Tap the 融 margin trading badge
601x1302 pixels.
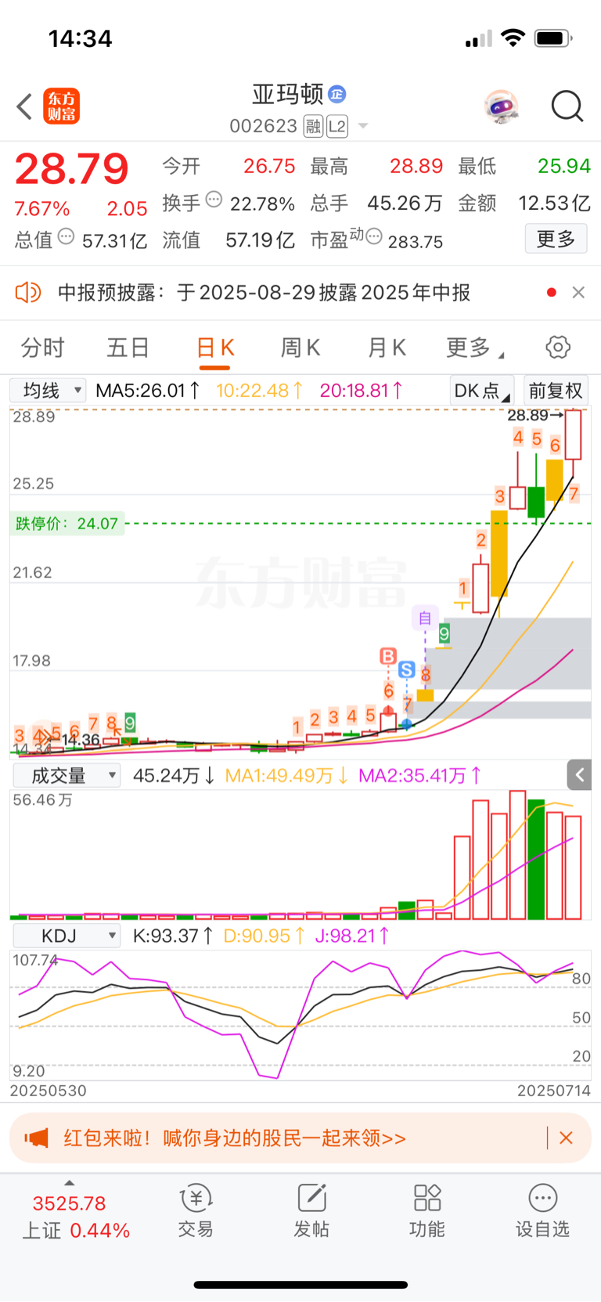pyautogui.click(x=314, y=126)
